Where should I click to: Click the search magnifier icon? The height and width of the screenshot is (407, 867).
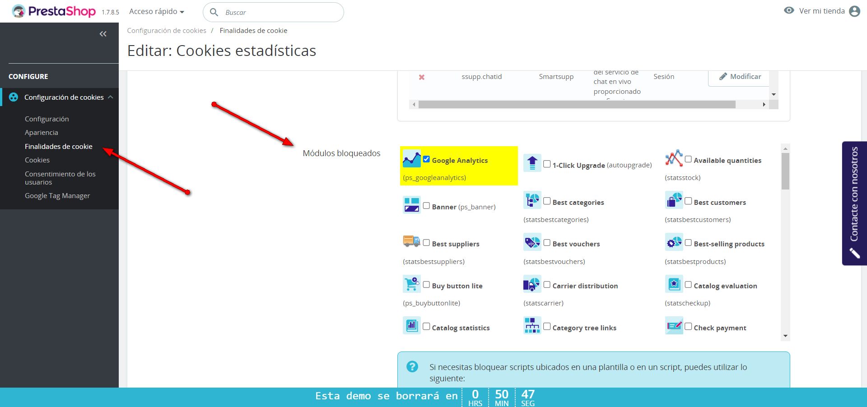click(x=214, y=12)
